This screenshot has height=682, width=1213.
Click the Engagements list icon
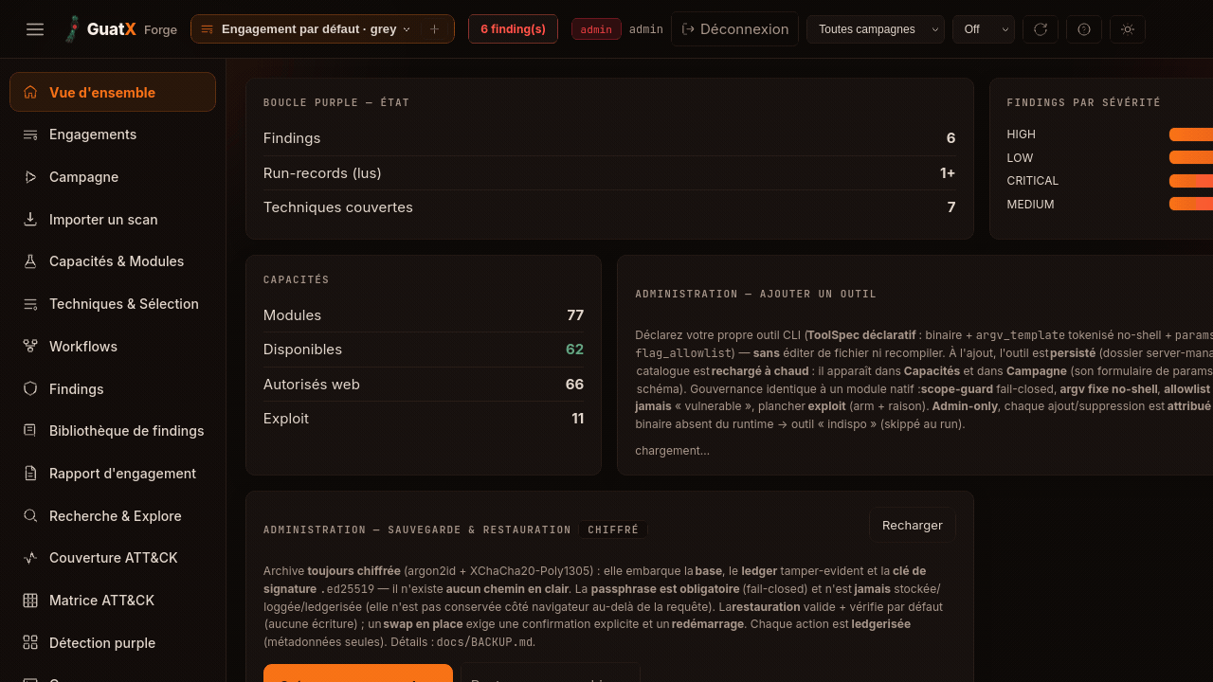(30, 135)
